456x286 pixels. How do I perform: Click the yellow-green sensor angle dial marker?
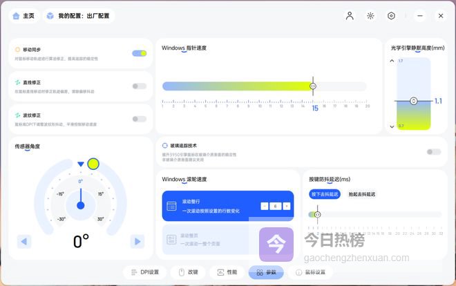pyautogui.click(x=93, y=164)
